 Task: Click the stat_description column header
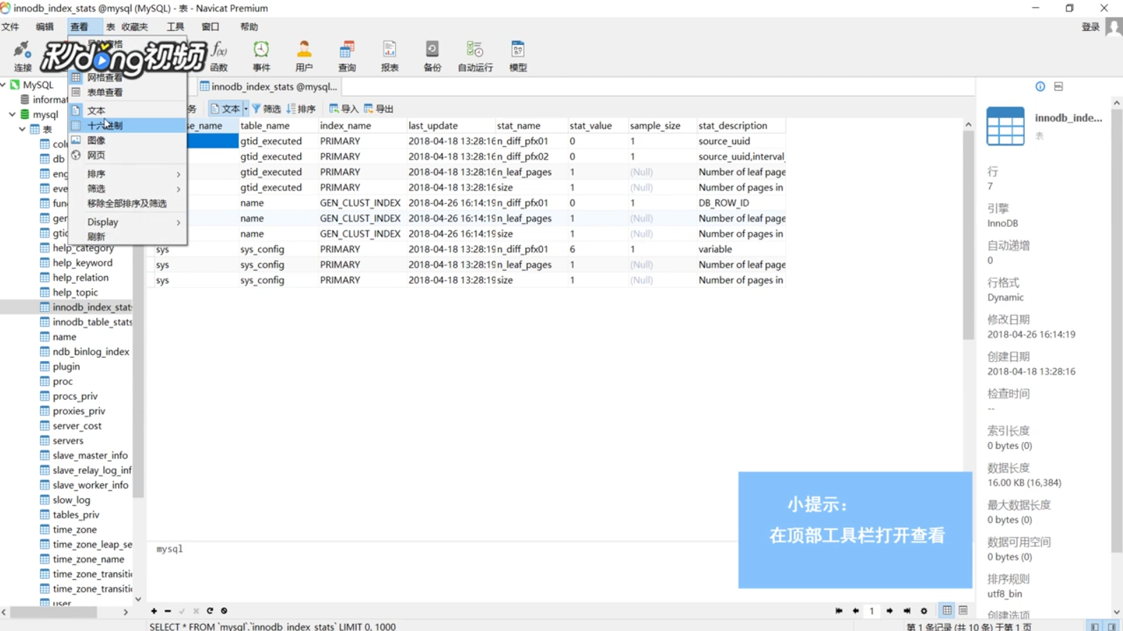click(x=740, y=126)
